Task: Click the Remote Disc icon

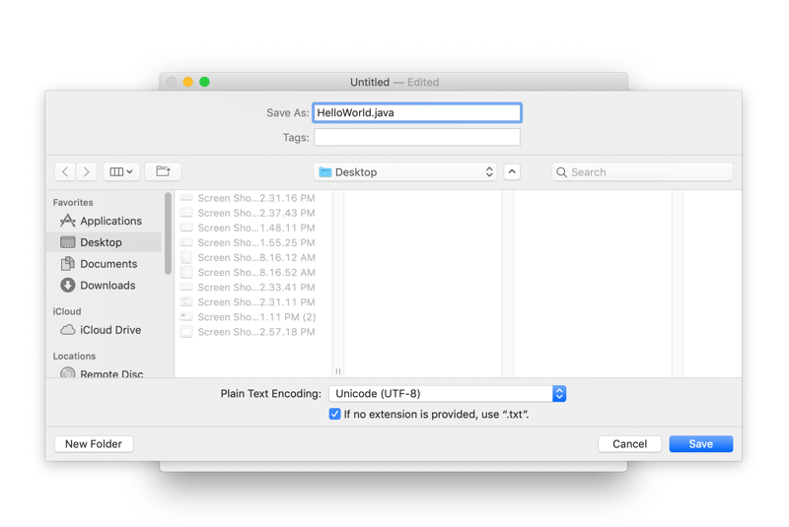Action: click(x=67, y=373)
